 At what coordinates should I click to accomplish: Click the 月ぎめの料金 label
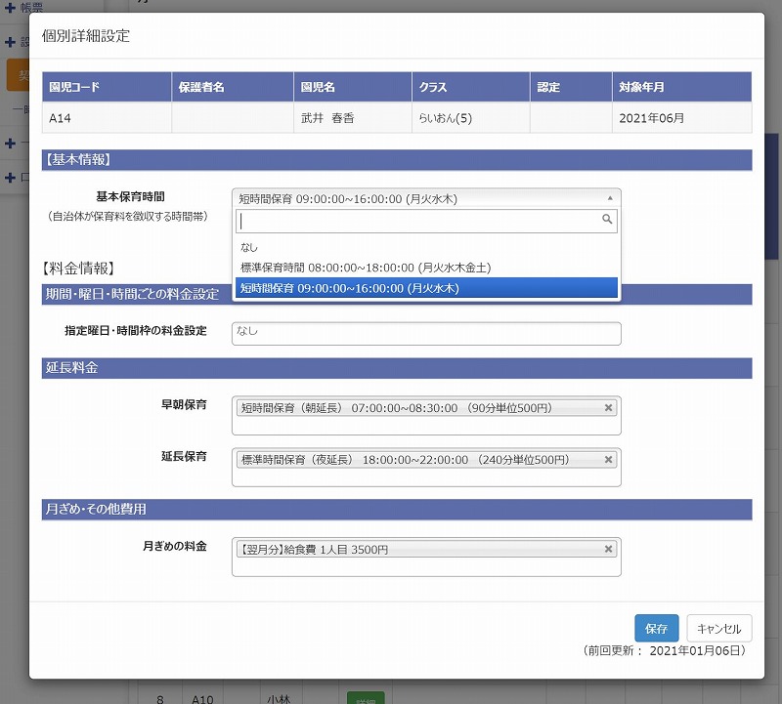pos(175,546)
